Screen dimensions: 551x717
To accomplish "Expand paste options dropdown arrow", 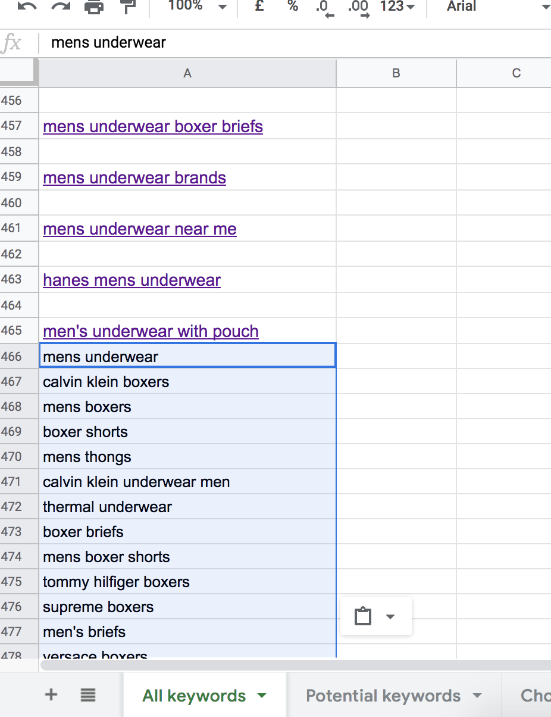I will pos(390,616).
